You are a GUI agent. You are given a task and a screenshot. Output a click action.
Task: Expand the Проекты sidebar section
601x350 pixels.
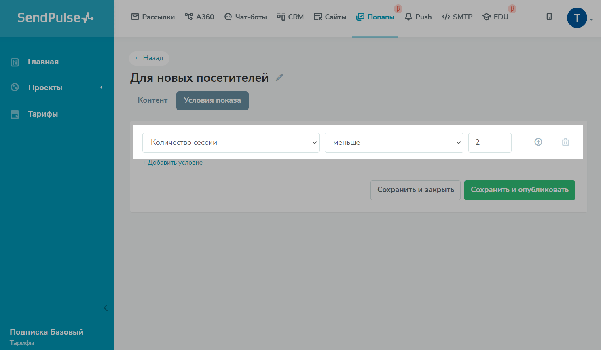(45, 88)
